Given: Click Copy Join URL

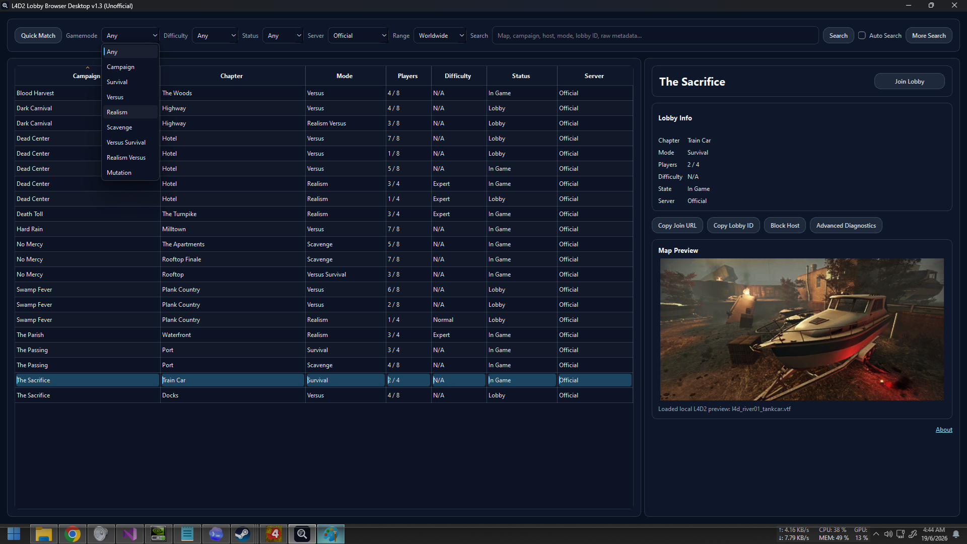Looking at the screenshot, I should (x=677, y=225).
